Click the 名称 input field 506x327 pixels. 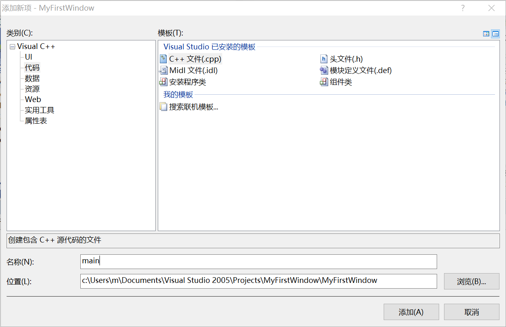(x=259, y=261)
